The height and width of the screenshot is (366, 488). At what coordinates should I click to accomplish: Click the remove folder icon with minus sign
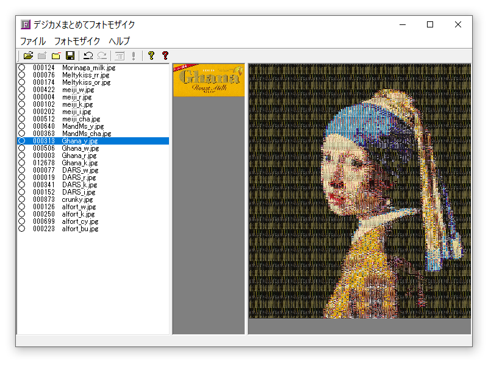click(x=56, y=56)
